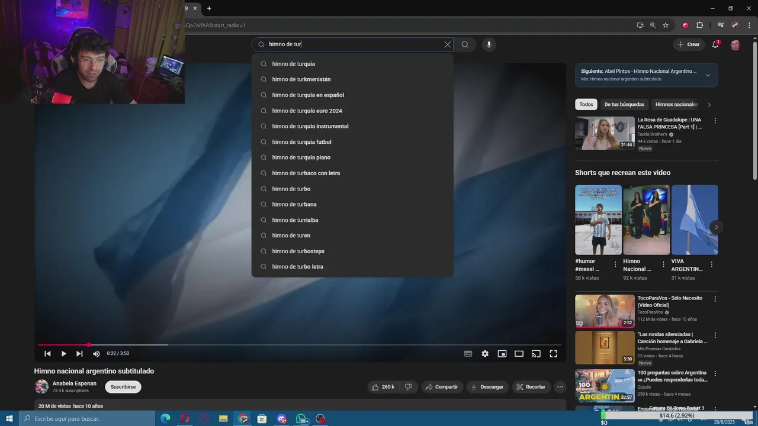Choose suggestion "himno de turquia instrumental"
Viewport: 758px width, 426px height.
[x=352, y=126]
